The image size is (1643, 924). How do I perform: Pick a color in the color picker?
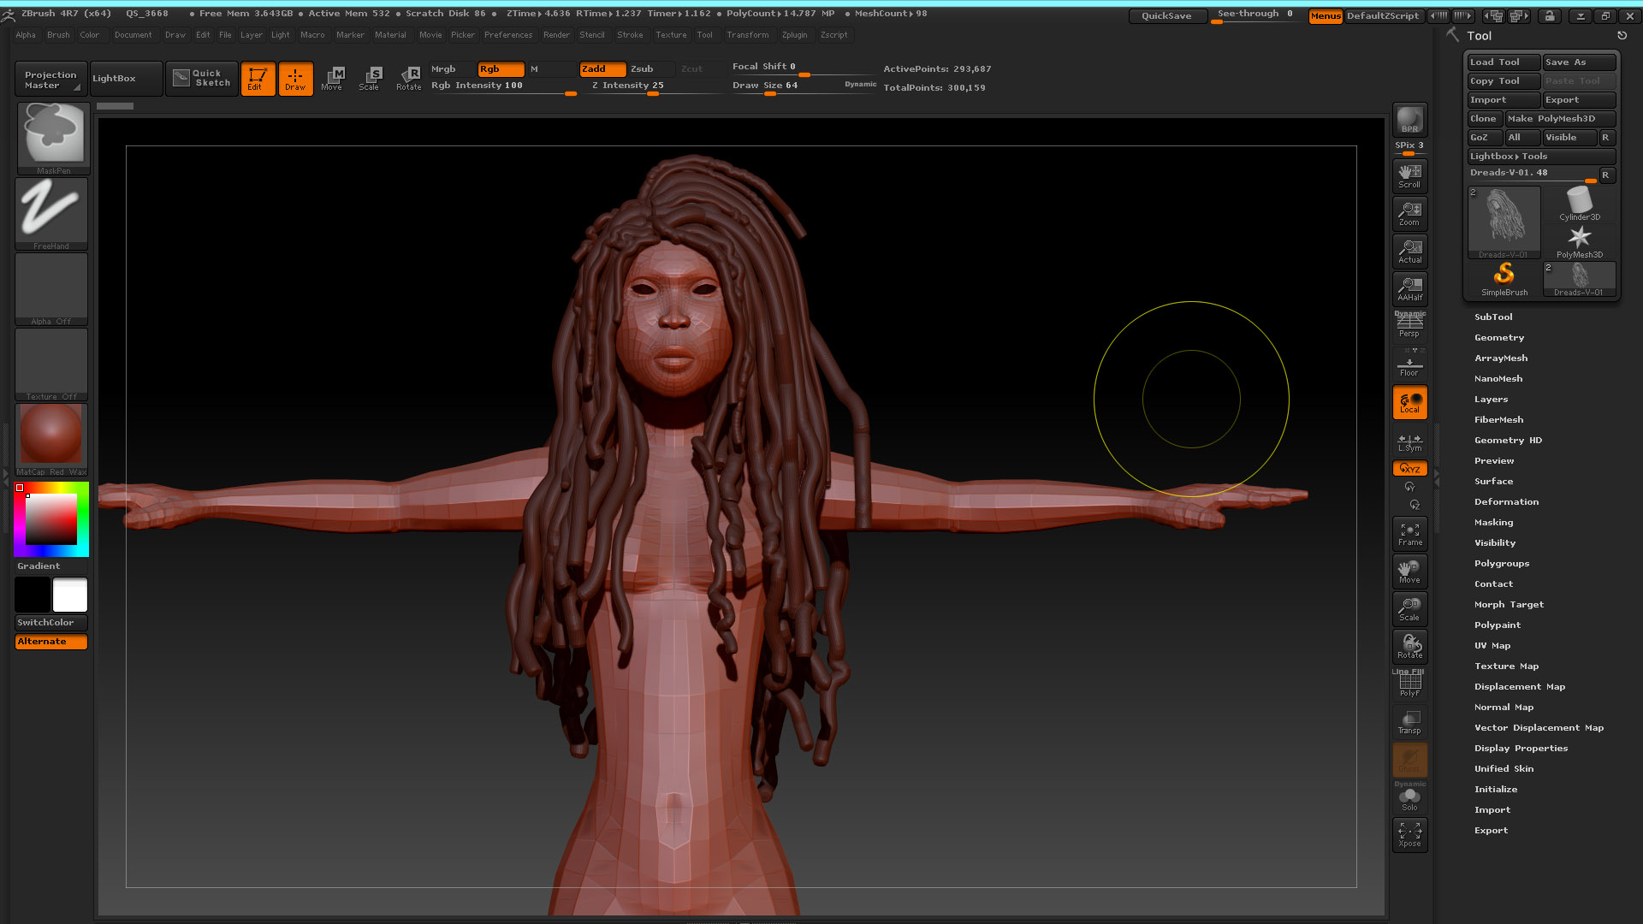click(x=51, y=519)
